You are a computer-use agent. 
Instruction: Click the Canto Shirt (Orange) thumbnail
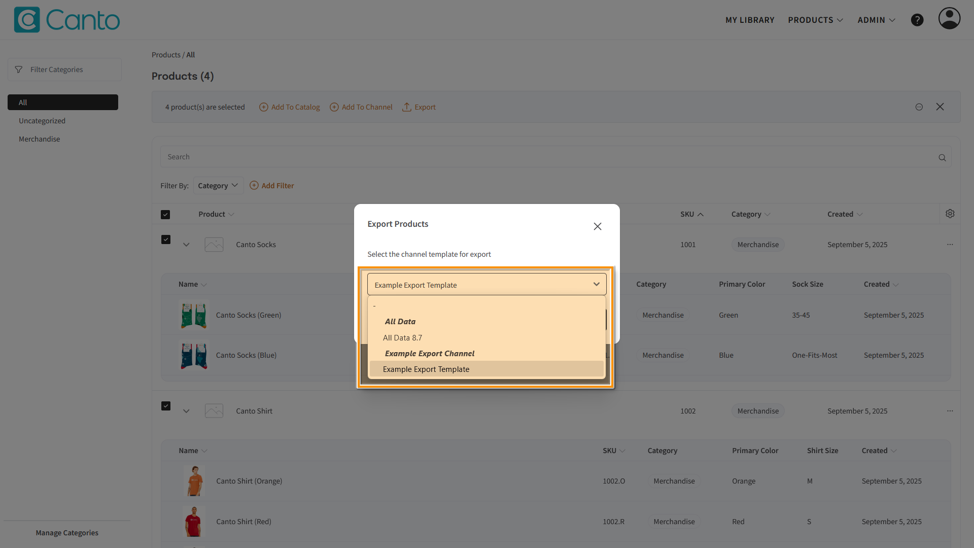tap(194, 481)
